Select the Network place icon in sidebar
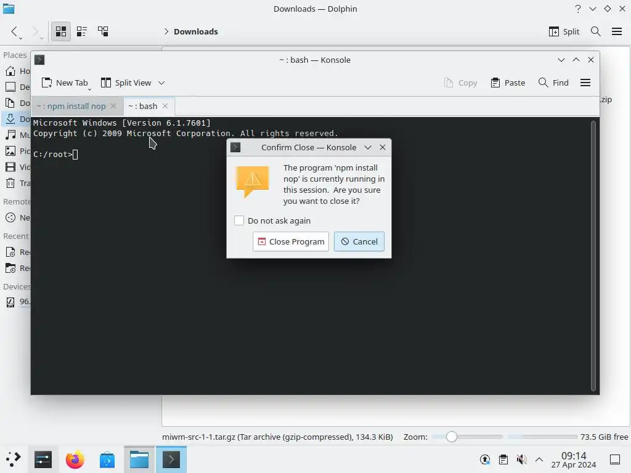The image size is (631, 473). coord(10,217)
